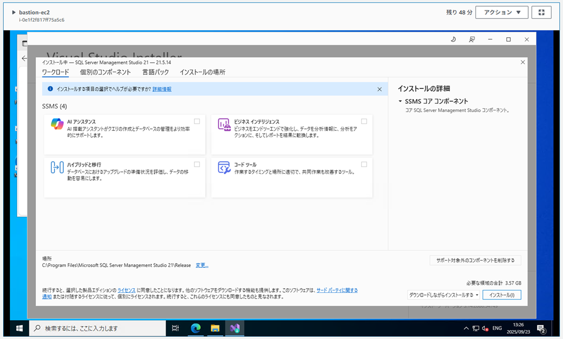Click the ENG input language indicator
563x339 pixels.
(x=497, y=328)
